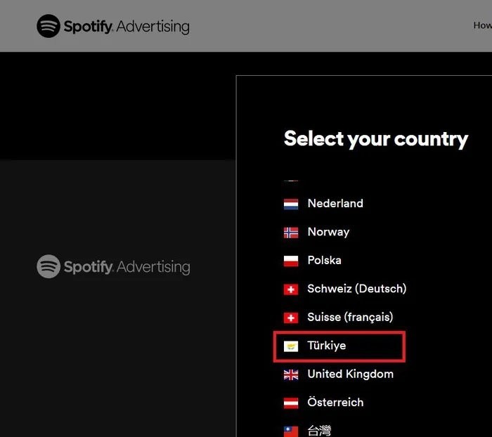Choose the Schweiz (Deutsch) option
492x437 pixels.
356,289
